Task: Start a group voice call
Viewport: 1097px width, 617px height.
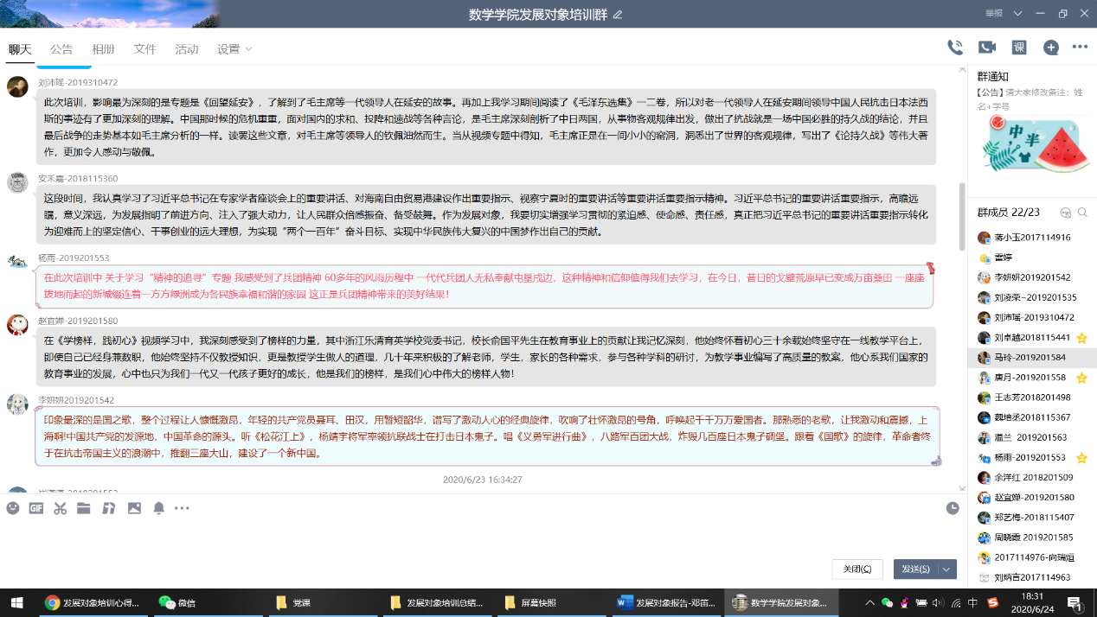Action: (x=955, y=48)
